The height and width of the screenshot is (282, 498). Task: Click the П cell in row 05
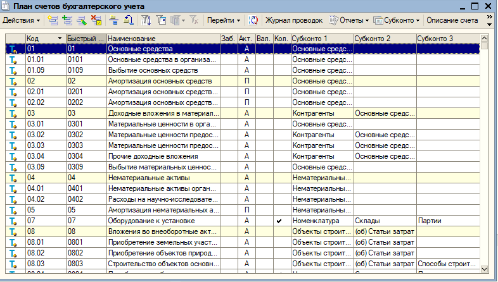pos(246,210)
